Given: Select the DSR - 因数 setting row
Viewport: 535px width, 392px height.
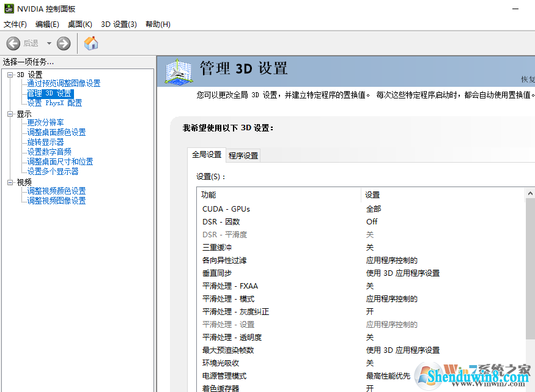Looking at the screenshot, I should point(361,222).
